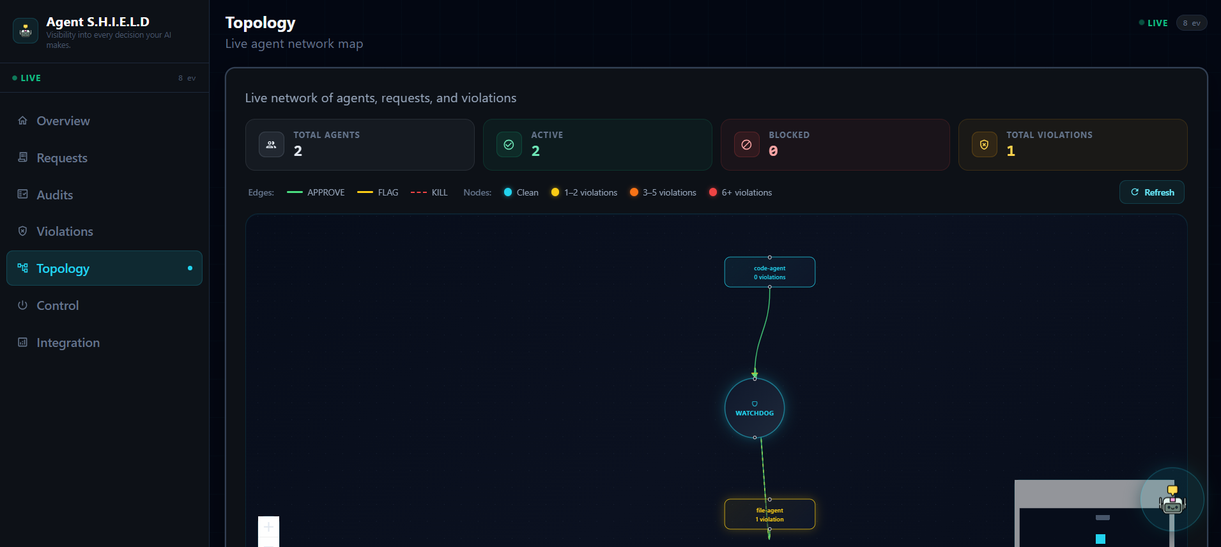Click the Total Violations shield icon
The image size is (1221, 547).
[x=985, y=144]
